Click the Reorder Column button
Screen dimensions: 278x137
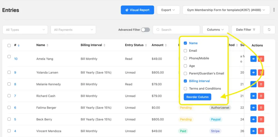point(197,97)
